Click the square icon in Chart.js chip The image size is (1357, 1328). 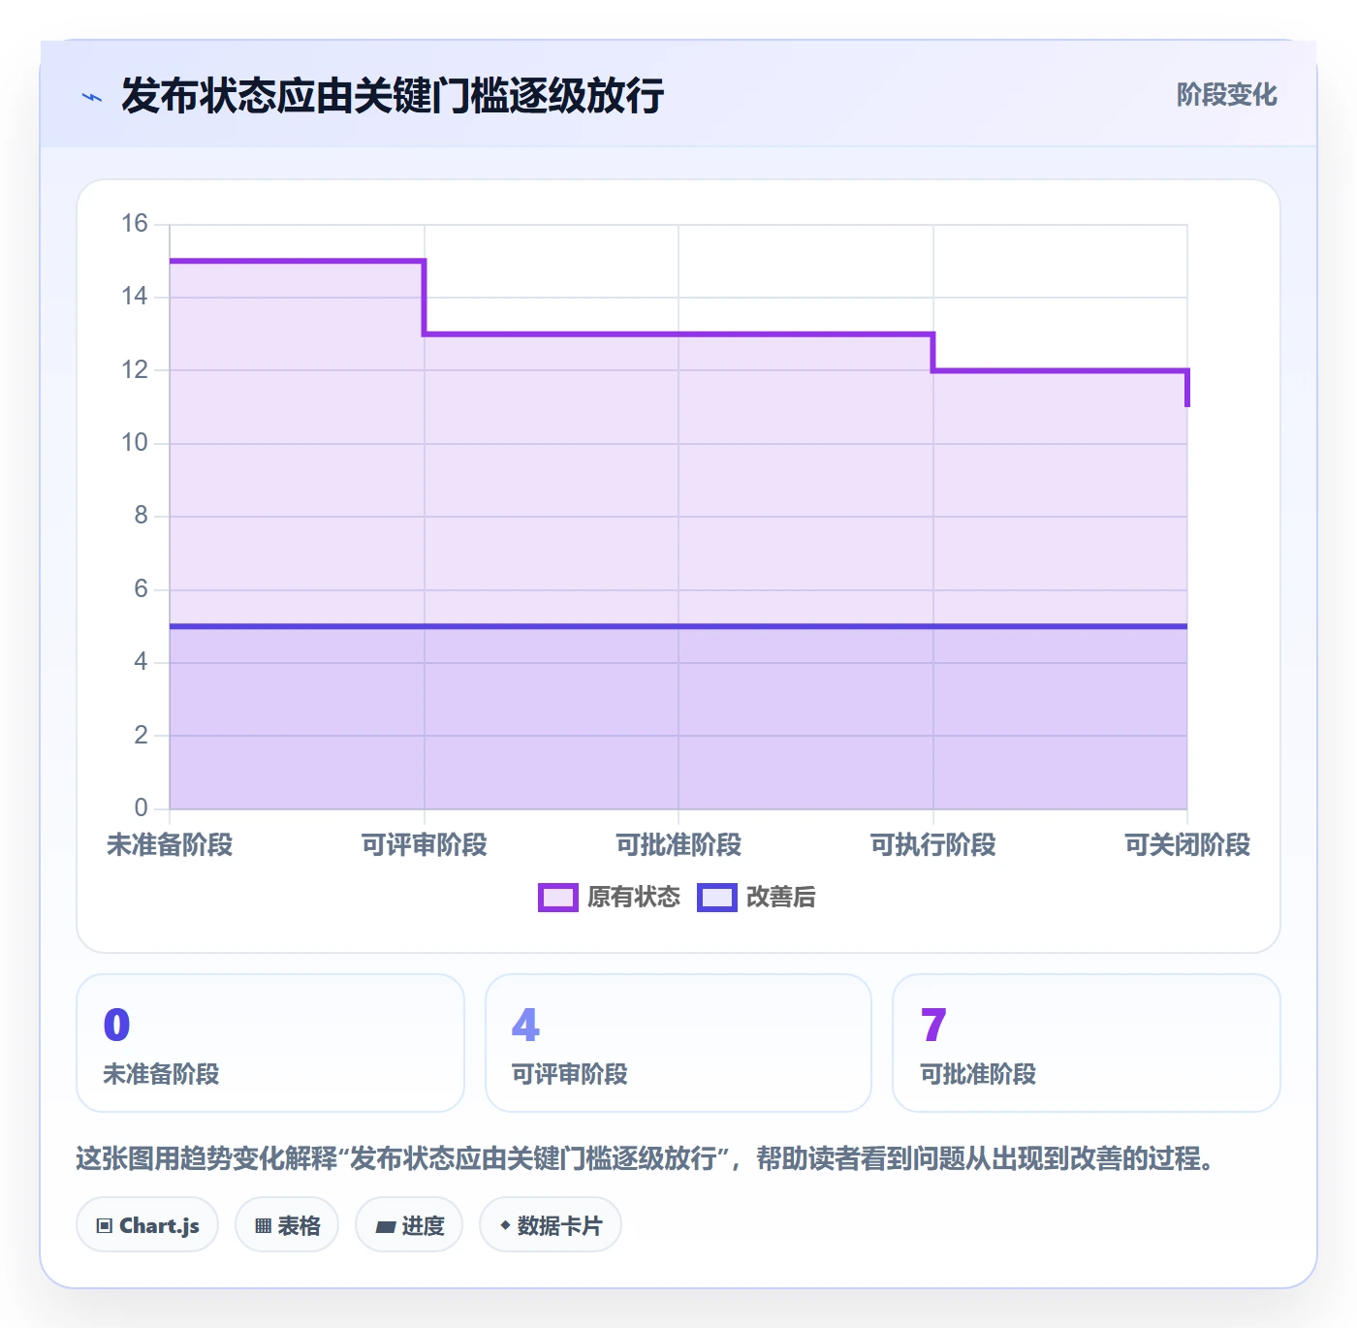point(105,1226)
